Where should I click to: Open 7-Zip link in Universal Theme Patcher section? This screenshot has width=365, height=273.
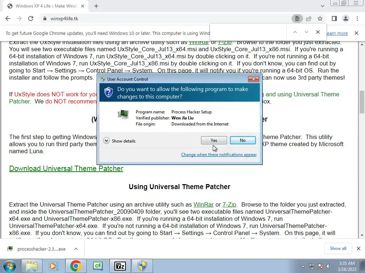pos(229,204)
